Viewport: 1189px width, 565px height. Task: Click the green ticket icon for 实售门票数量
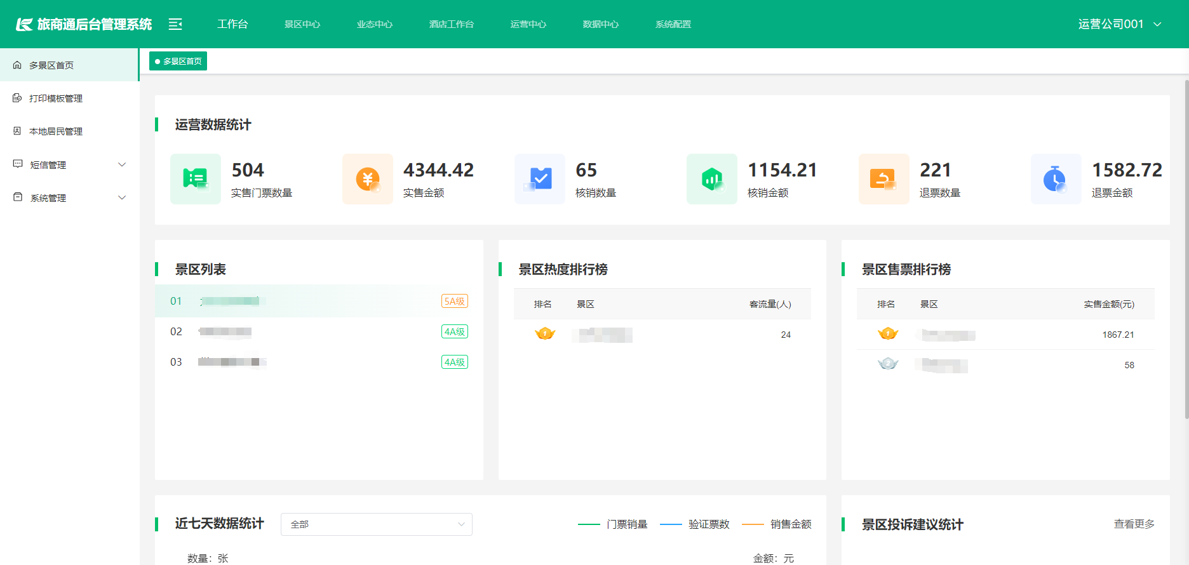196,179
